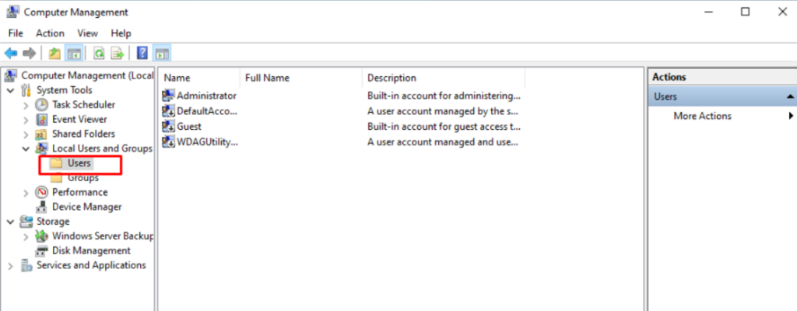Viewport: 797px width, 311px height.
Task: Collapse the System Tools tree node
Action: coord(11,90)
